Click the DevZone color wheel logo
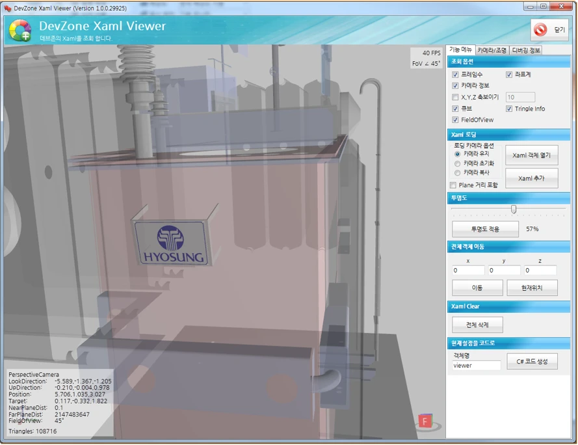 click(x=20, y=31)
